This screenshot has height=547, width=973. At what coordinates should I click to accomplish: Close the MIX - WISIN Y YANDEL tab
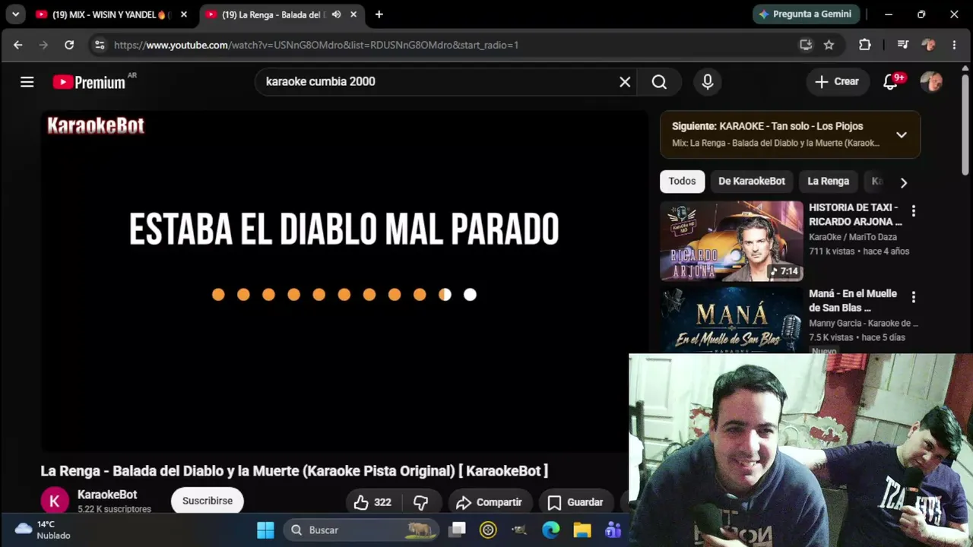[183, 14]
